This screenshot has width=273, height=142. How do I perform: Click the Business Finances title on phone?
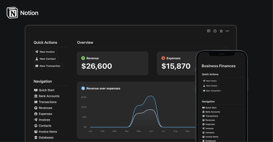pyautogui.click(x=218, y=66)
